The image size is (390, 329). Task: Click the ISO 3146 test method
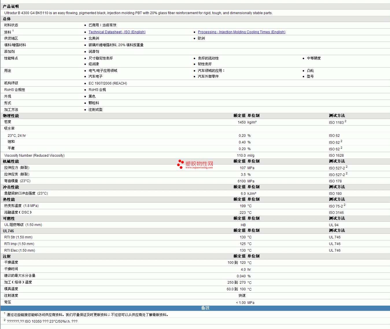click(336, 213)
